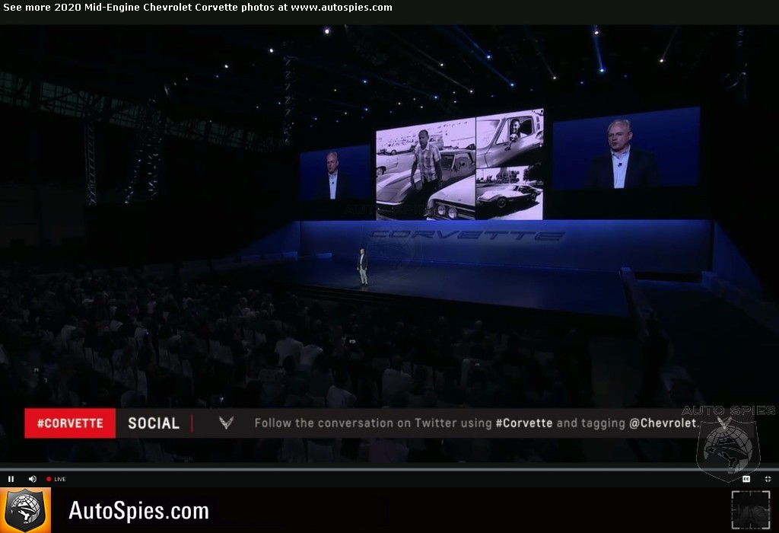Exit fullscreen using the bottom-right player icon
The width and height of the screenshot is (779, 533).
coord(767,479)
